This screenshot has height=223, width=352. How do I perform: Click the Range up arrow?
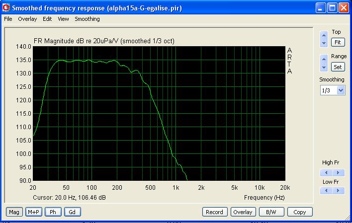click(324, 59)
